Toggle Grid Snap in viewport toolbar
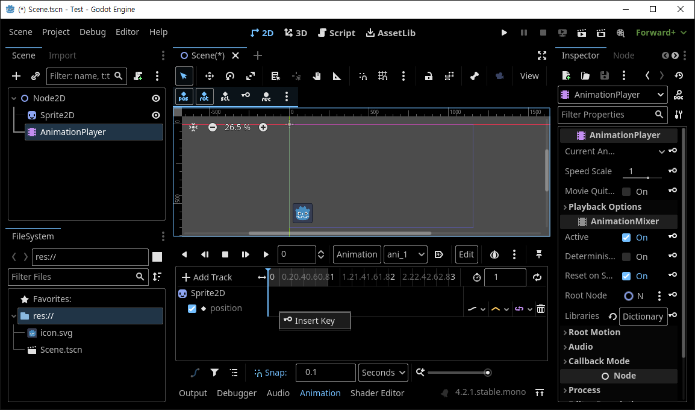 click(x=383, y=77)
